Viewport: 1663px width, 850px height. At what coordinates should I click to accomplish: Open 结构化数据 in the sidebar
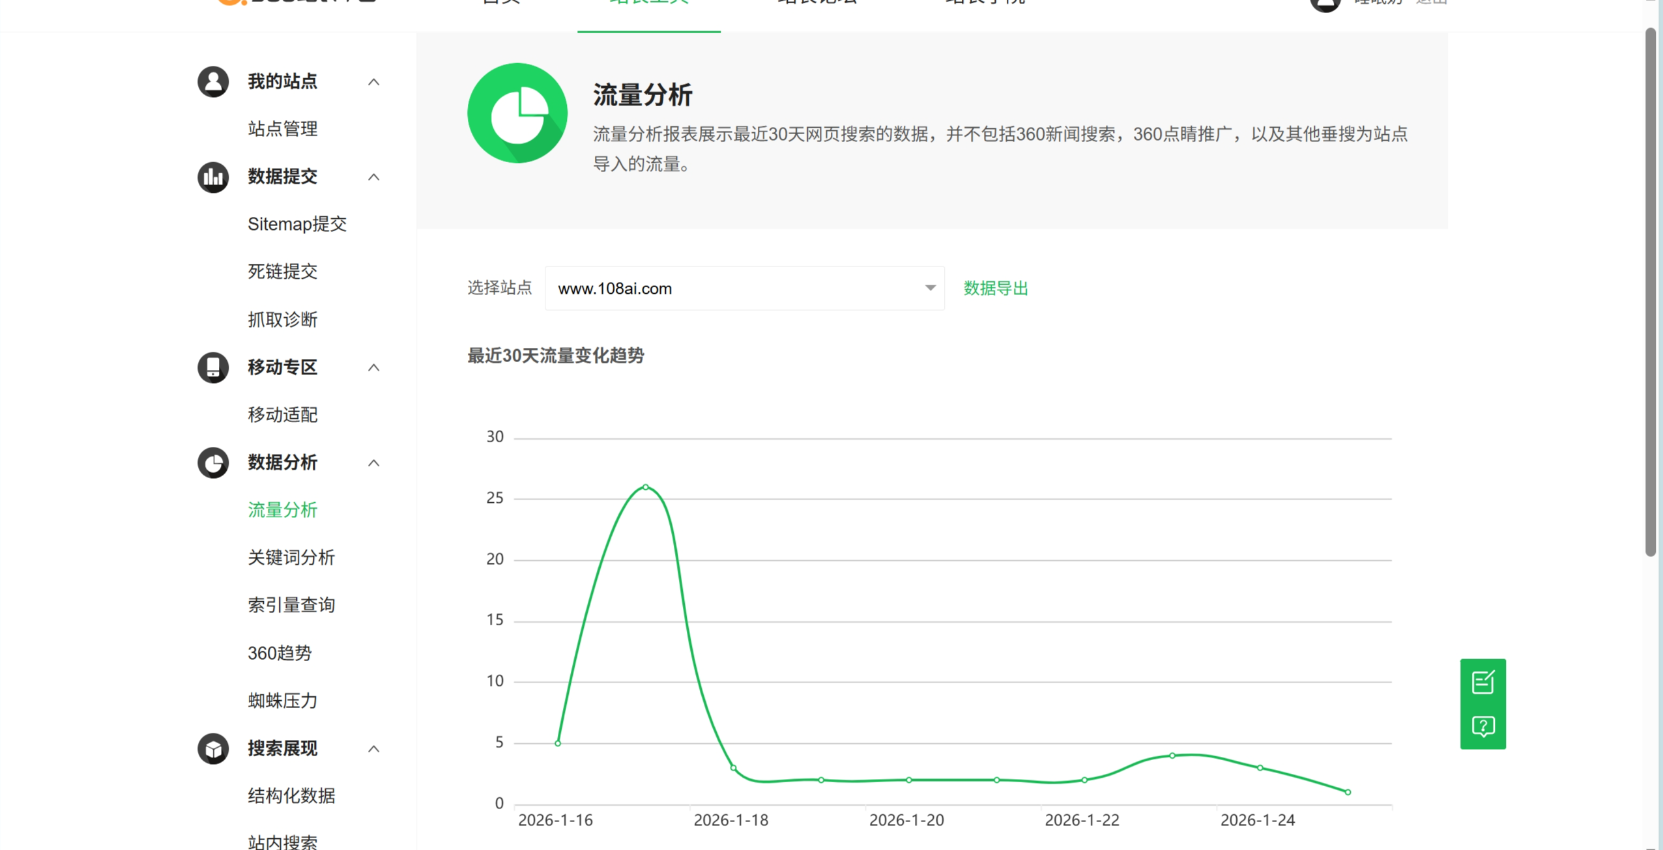point(291,796)
